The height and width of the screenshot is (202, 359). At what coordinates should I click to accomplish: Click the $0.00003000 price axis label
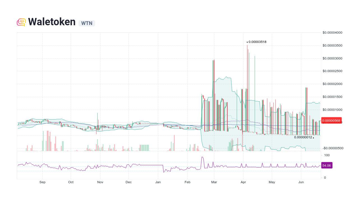tap(332, 58)
